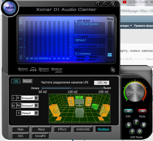This screenshot has height=141, width=153.
Task: Select MUSIC mode in display
Action: pos(93,57)
